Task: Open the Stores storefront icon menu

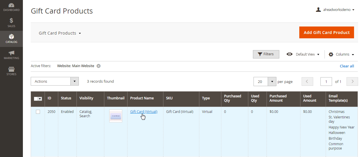Action: (11, 71)
